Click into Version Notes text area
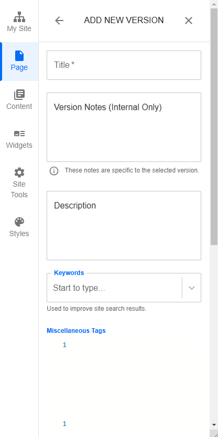Viewport: 218px width, 437px height. click(x=124, y=127)
